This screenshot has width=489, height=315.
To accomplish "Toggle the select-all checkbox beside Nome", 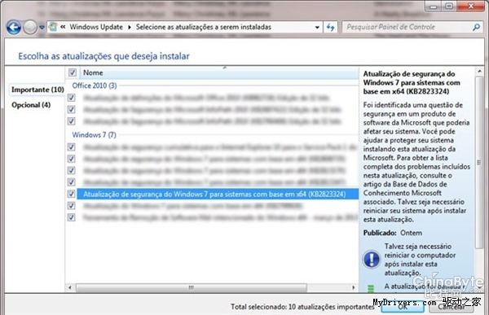I will pos(73,72).
